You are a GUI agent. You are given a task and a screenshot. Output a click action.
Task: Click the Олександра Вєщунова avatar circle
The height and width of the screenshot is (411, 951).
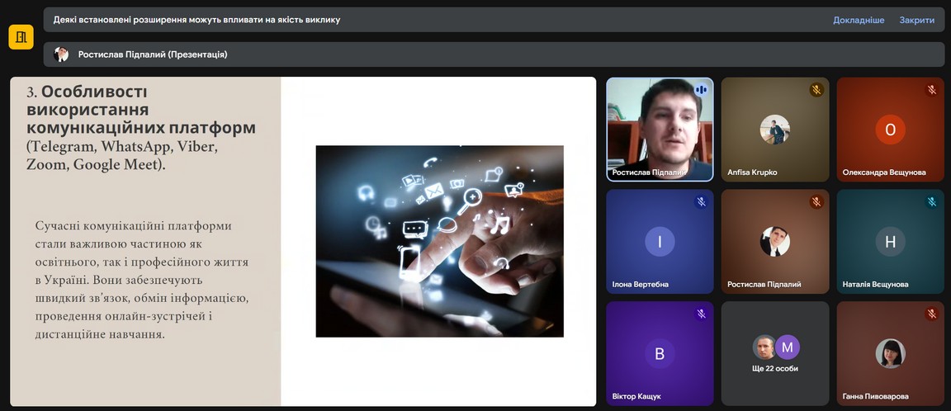890,130
